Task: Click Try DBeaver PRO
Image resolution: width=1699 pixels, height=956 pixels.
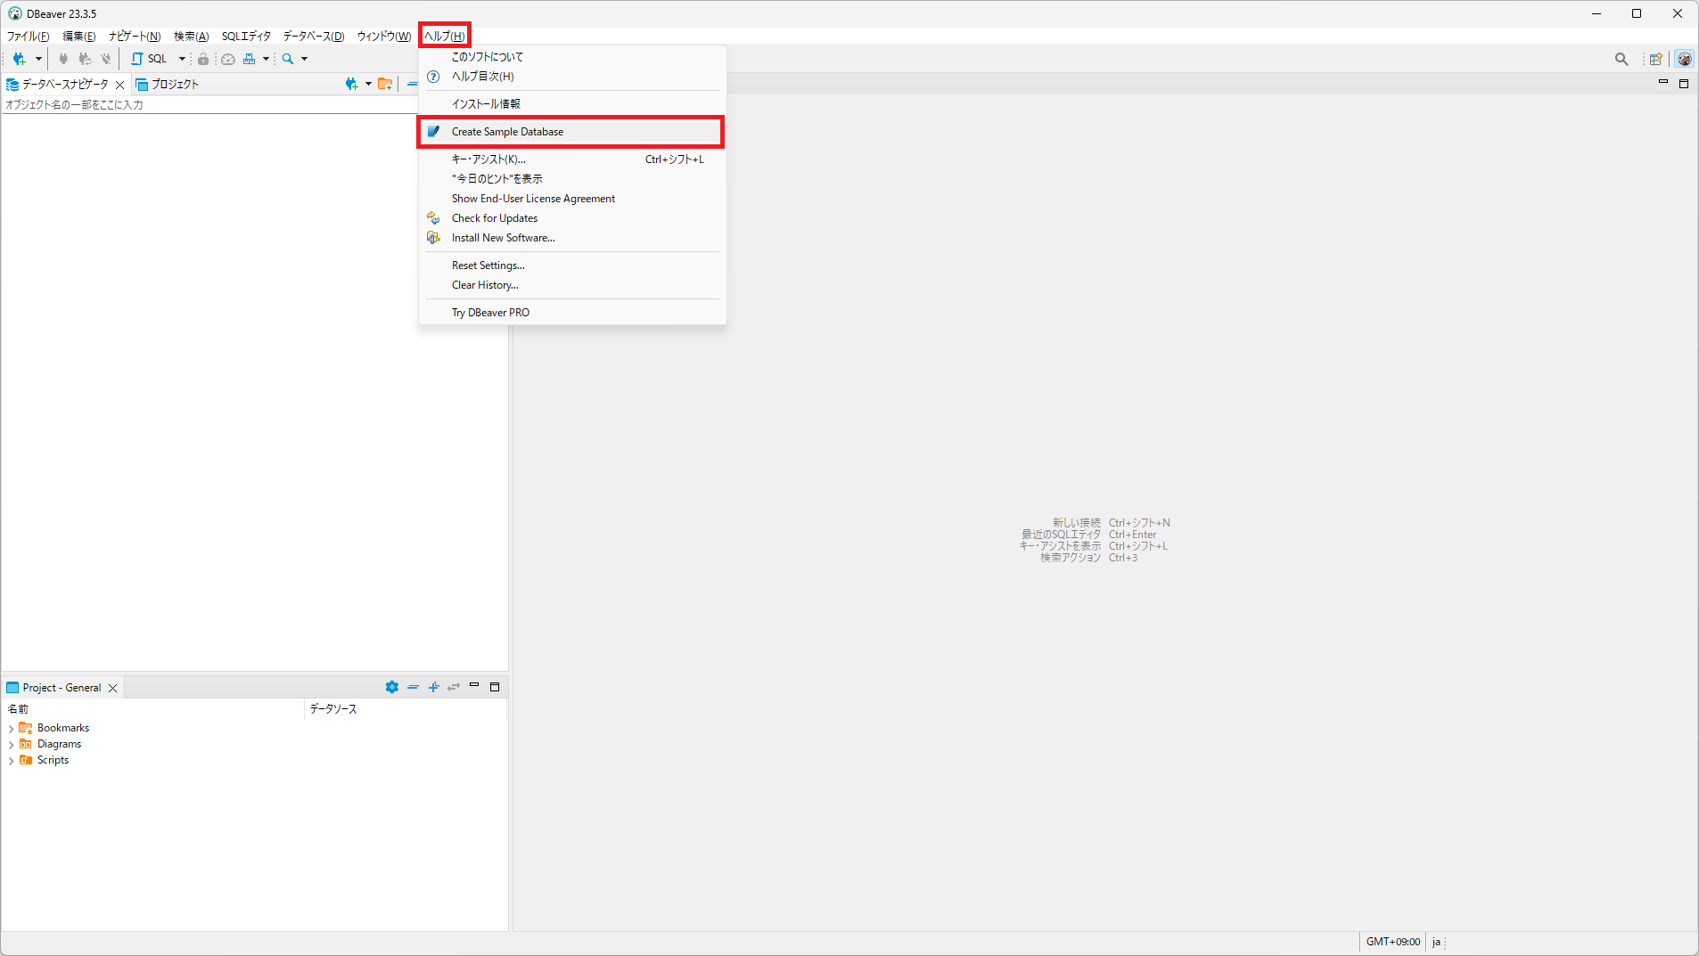Action: coord(490,313)
